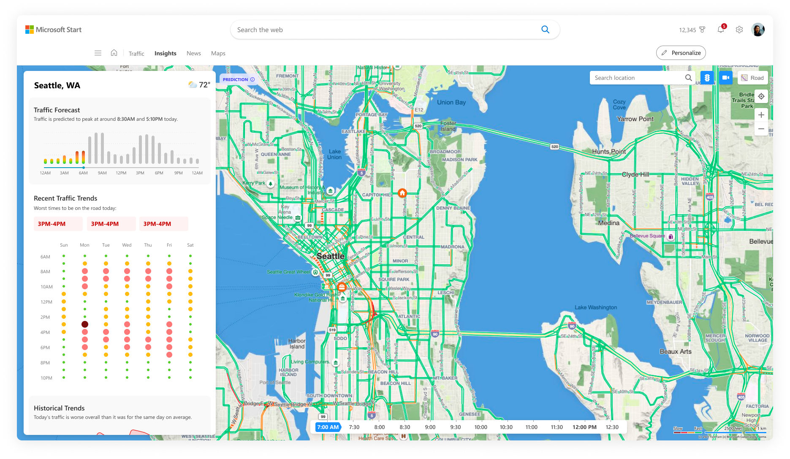
Task: Go to the home icon
Action: click(x=114, y=53)
